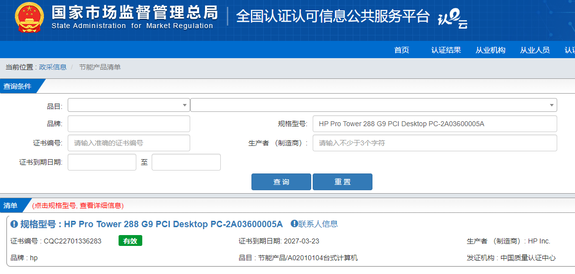Click the 认e云 logo icon
Screen dimensions: 575x274
[453, 19]
